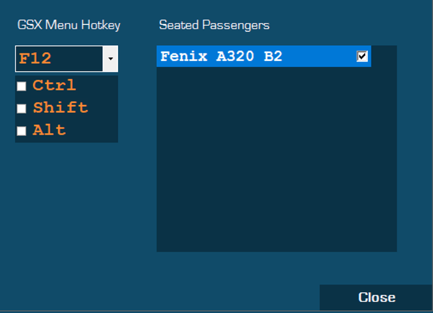Click the bottom of the passengers list box
This screenshot has height=313, width=433.
click(276, 242)
